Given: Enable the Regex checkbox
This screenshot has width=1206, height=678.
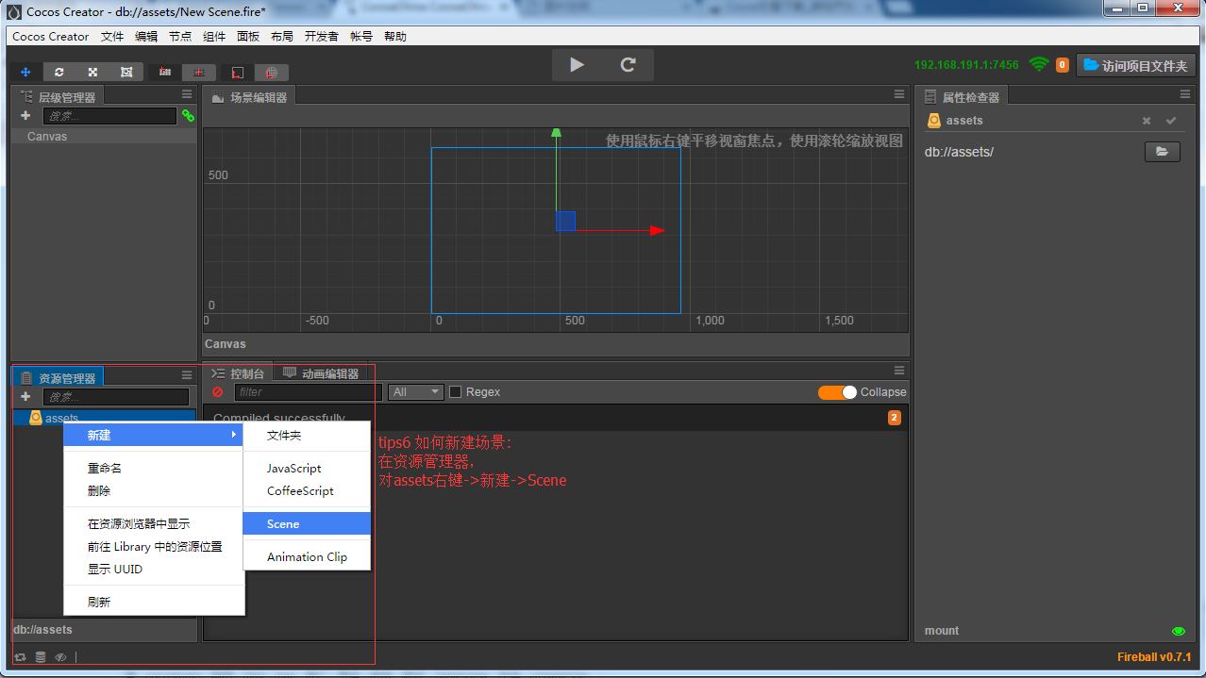Looking at the screenshot, I should coord(456,392).
